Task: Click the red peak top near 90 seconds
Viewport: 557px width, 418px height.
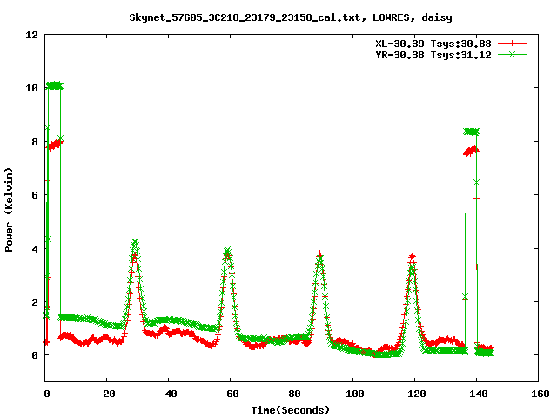Action: click(x=320, y=253)
